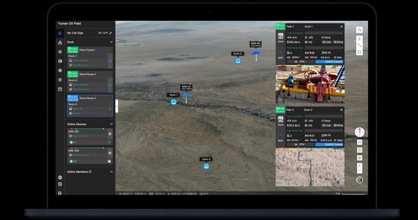This screenshot has height=220, width=418.
Task: Select Patrol Route 1 task card
Action: pos(90,50)
